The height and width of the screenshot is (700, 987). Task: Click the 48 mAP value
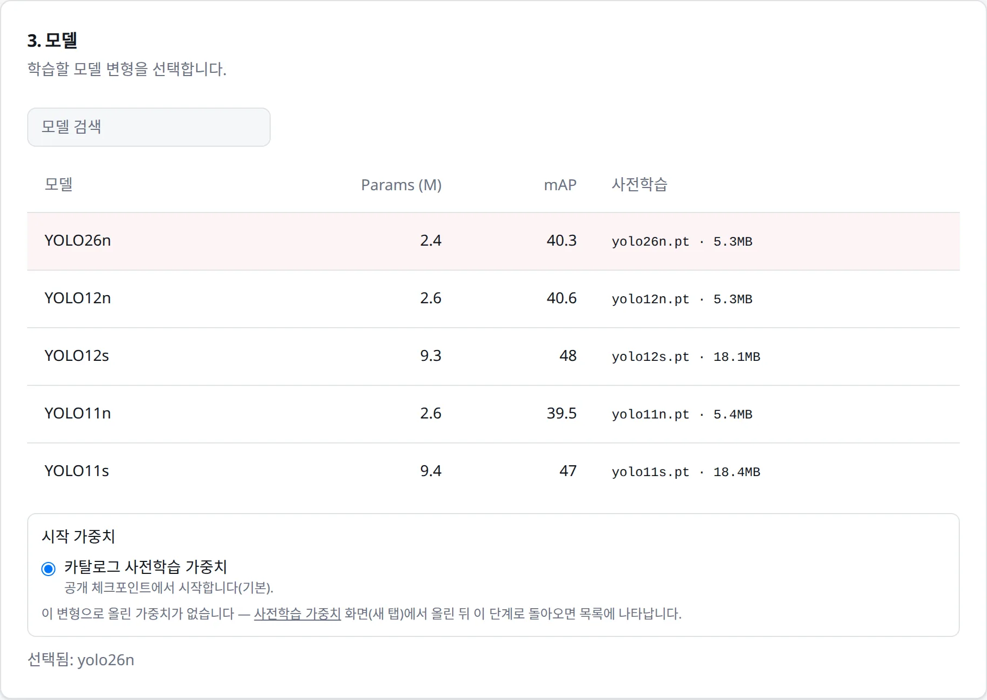[x=568, y=356]
